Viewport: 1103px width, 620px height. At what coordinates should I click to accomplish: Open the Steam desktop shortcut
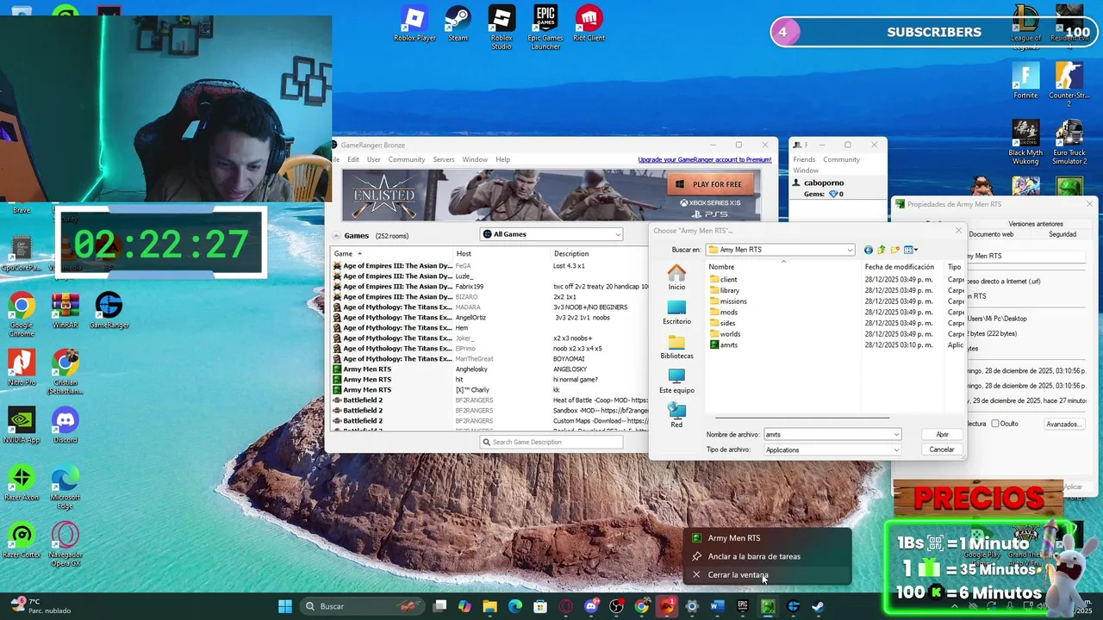tap(458, 24)
